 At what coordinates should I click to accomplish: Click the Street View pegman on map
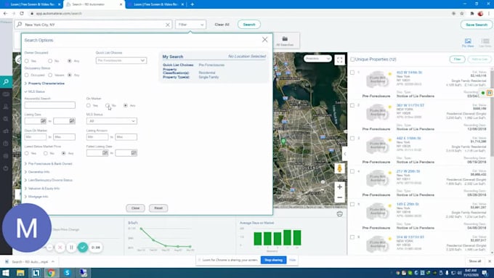pyautogui.click(x=340, y=168)
